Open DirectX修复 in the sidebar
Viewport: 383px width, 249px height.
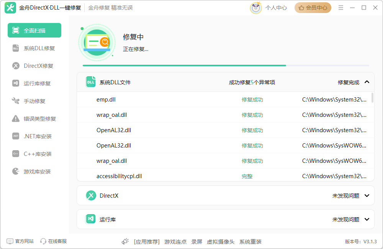(x=34, y=66)
